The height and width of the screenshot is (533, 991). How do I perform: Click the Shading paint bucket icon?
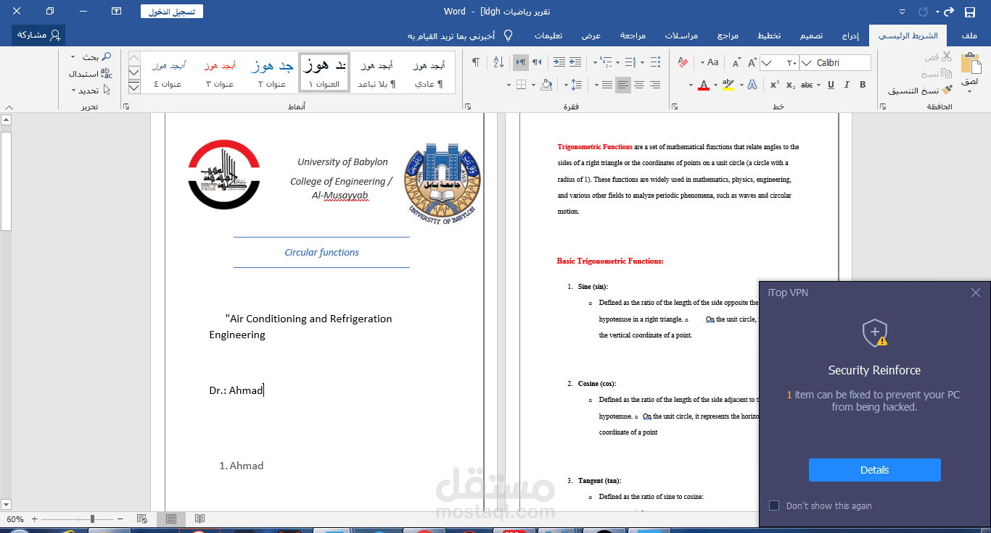click(547, 85)
